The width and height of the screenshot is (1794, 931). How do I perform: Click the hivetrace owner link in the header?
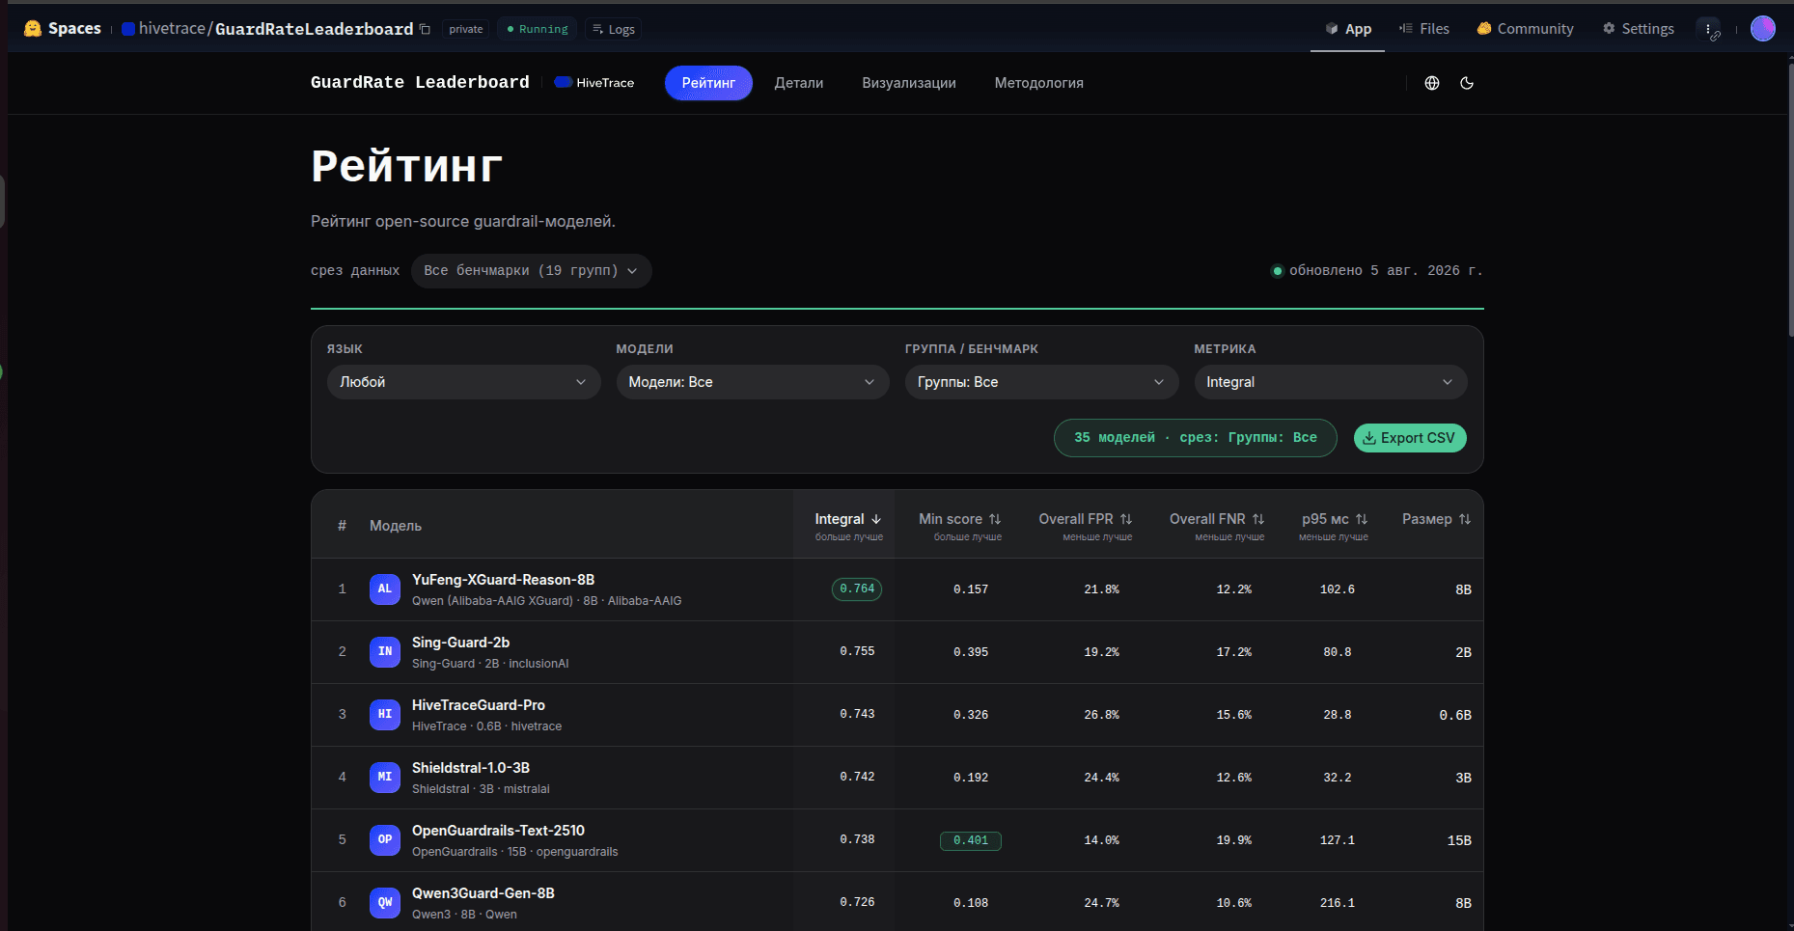[x=173, y=29]
